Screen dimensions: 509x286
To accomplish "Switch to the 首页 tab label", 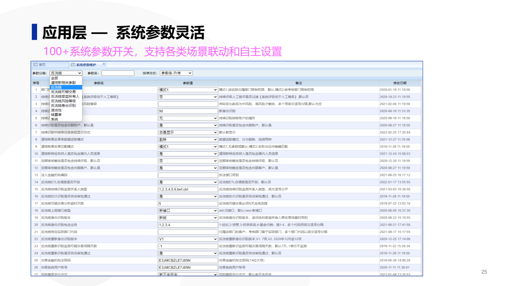I will click(42, 65).
